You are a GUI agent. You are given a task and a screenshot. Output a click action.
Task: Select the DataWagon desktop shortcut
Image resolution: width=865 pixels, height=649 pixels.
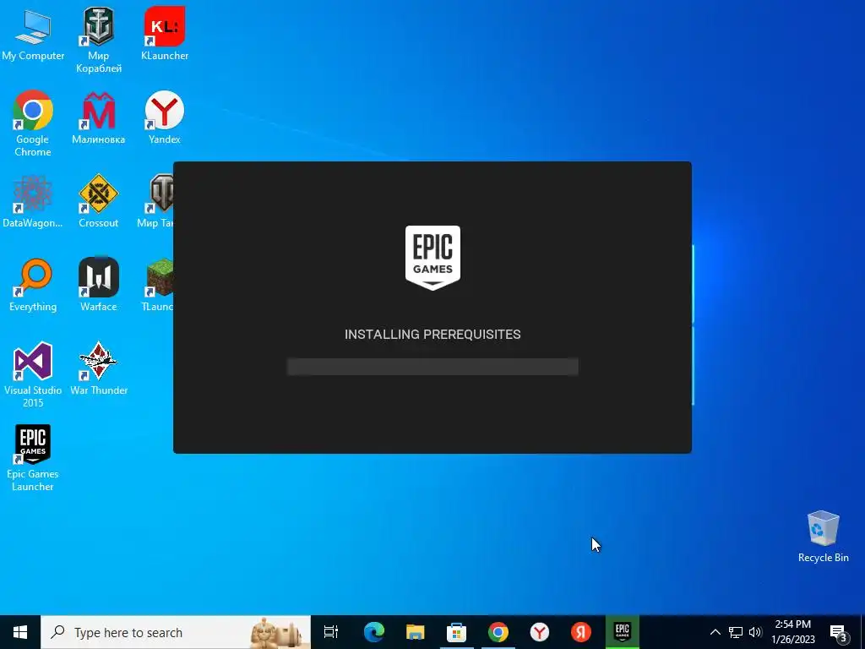pyautogui.click(x=33, y=201)
